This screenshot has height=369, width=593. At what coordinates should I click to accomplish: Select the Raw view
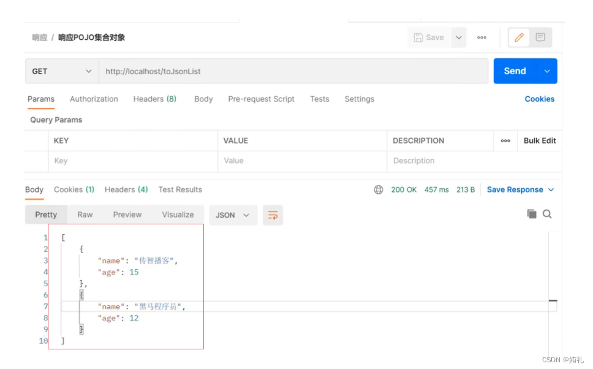[x=85, y=215]
